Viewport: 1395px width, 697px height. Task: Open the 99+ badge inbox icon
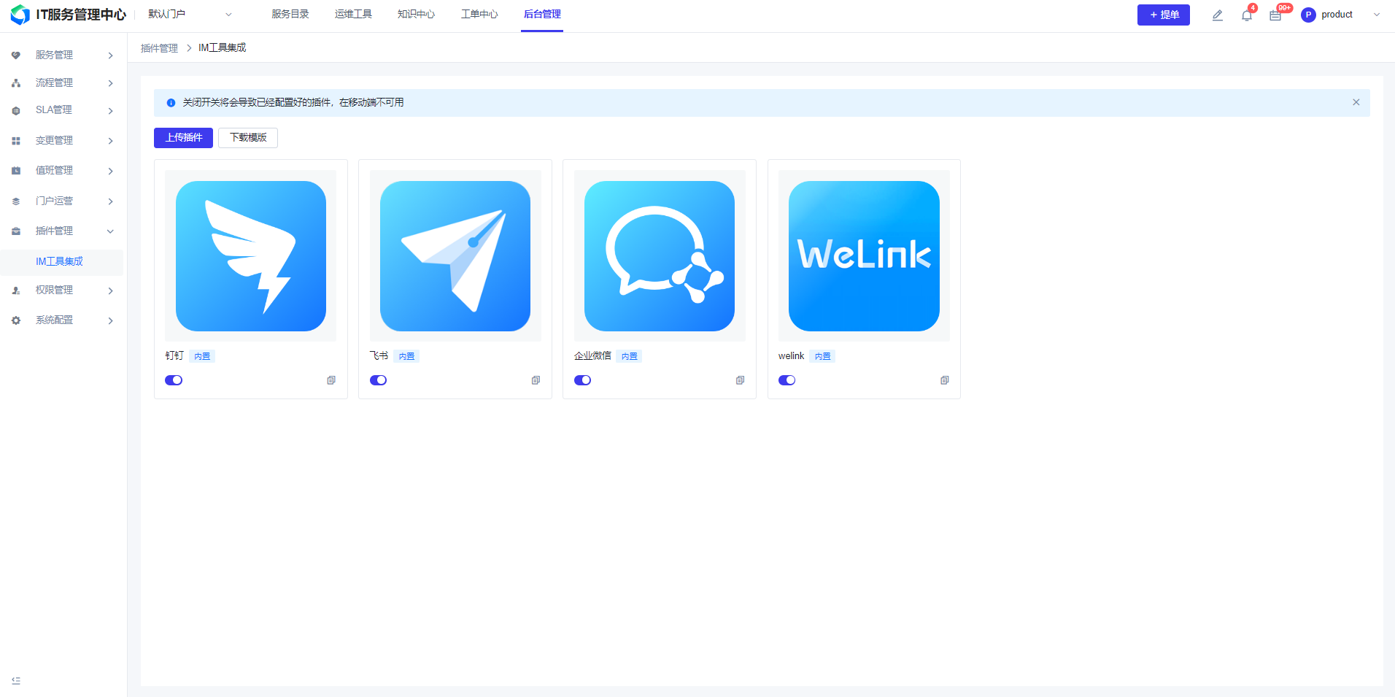[1275, 15]
